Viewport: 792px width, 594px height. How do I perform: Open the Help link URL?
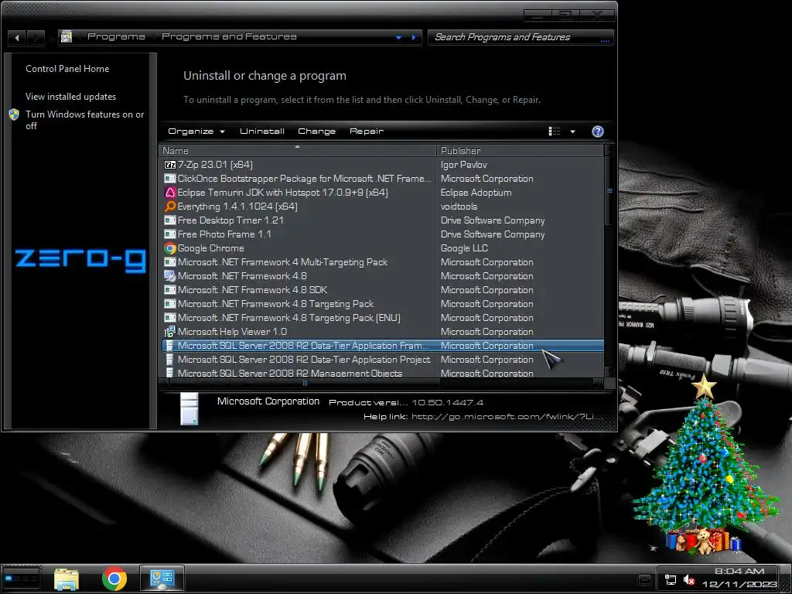507,417
